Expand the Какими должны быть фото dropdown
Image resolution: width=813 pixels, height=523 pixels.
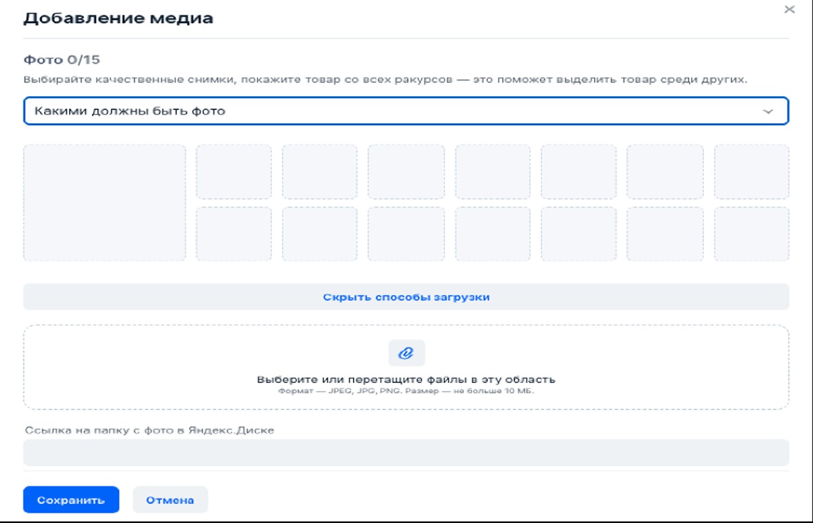[406, 111]
